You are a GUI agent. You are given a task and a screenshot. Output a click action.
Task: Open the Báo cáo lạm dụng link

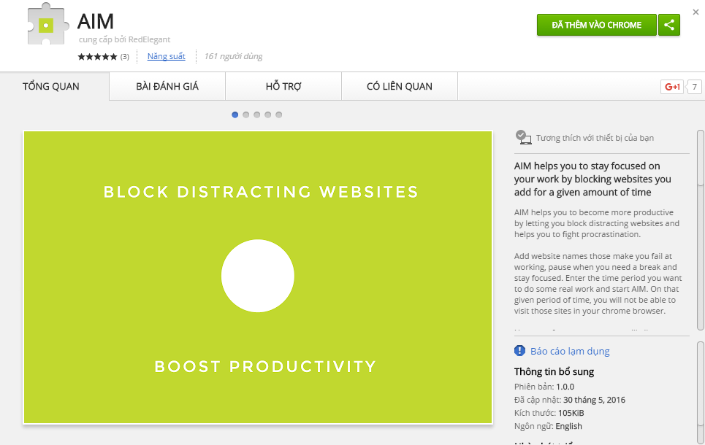click(x=570, y=351)
